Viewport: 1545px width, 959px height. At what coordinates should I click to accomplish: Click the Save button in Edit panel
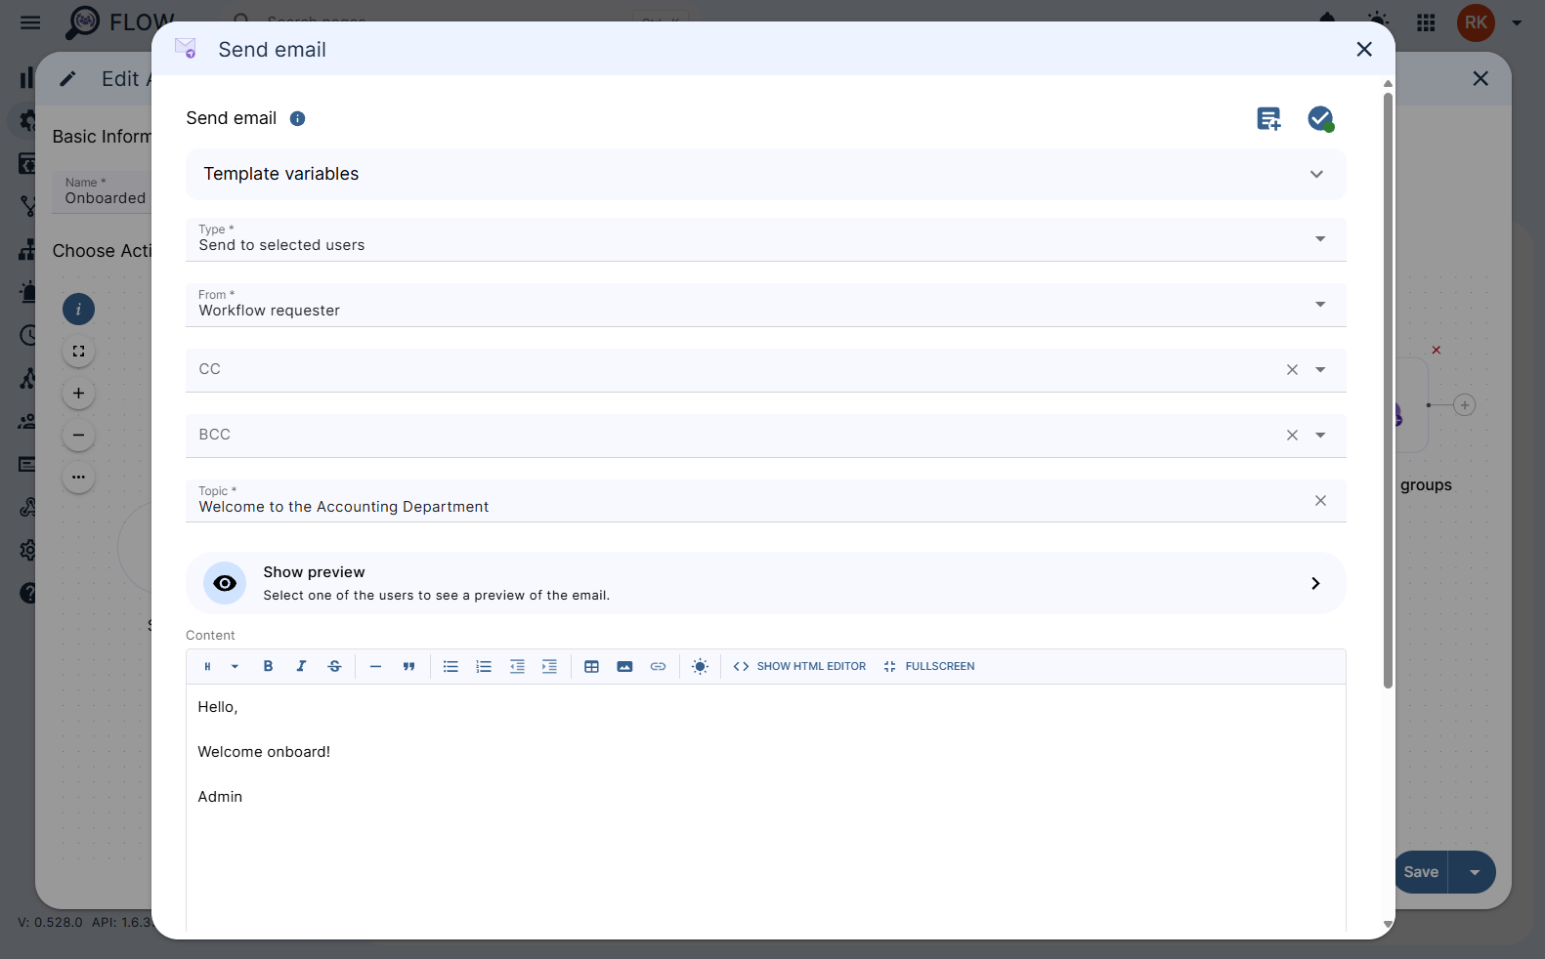click(x=1422, y=872)
